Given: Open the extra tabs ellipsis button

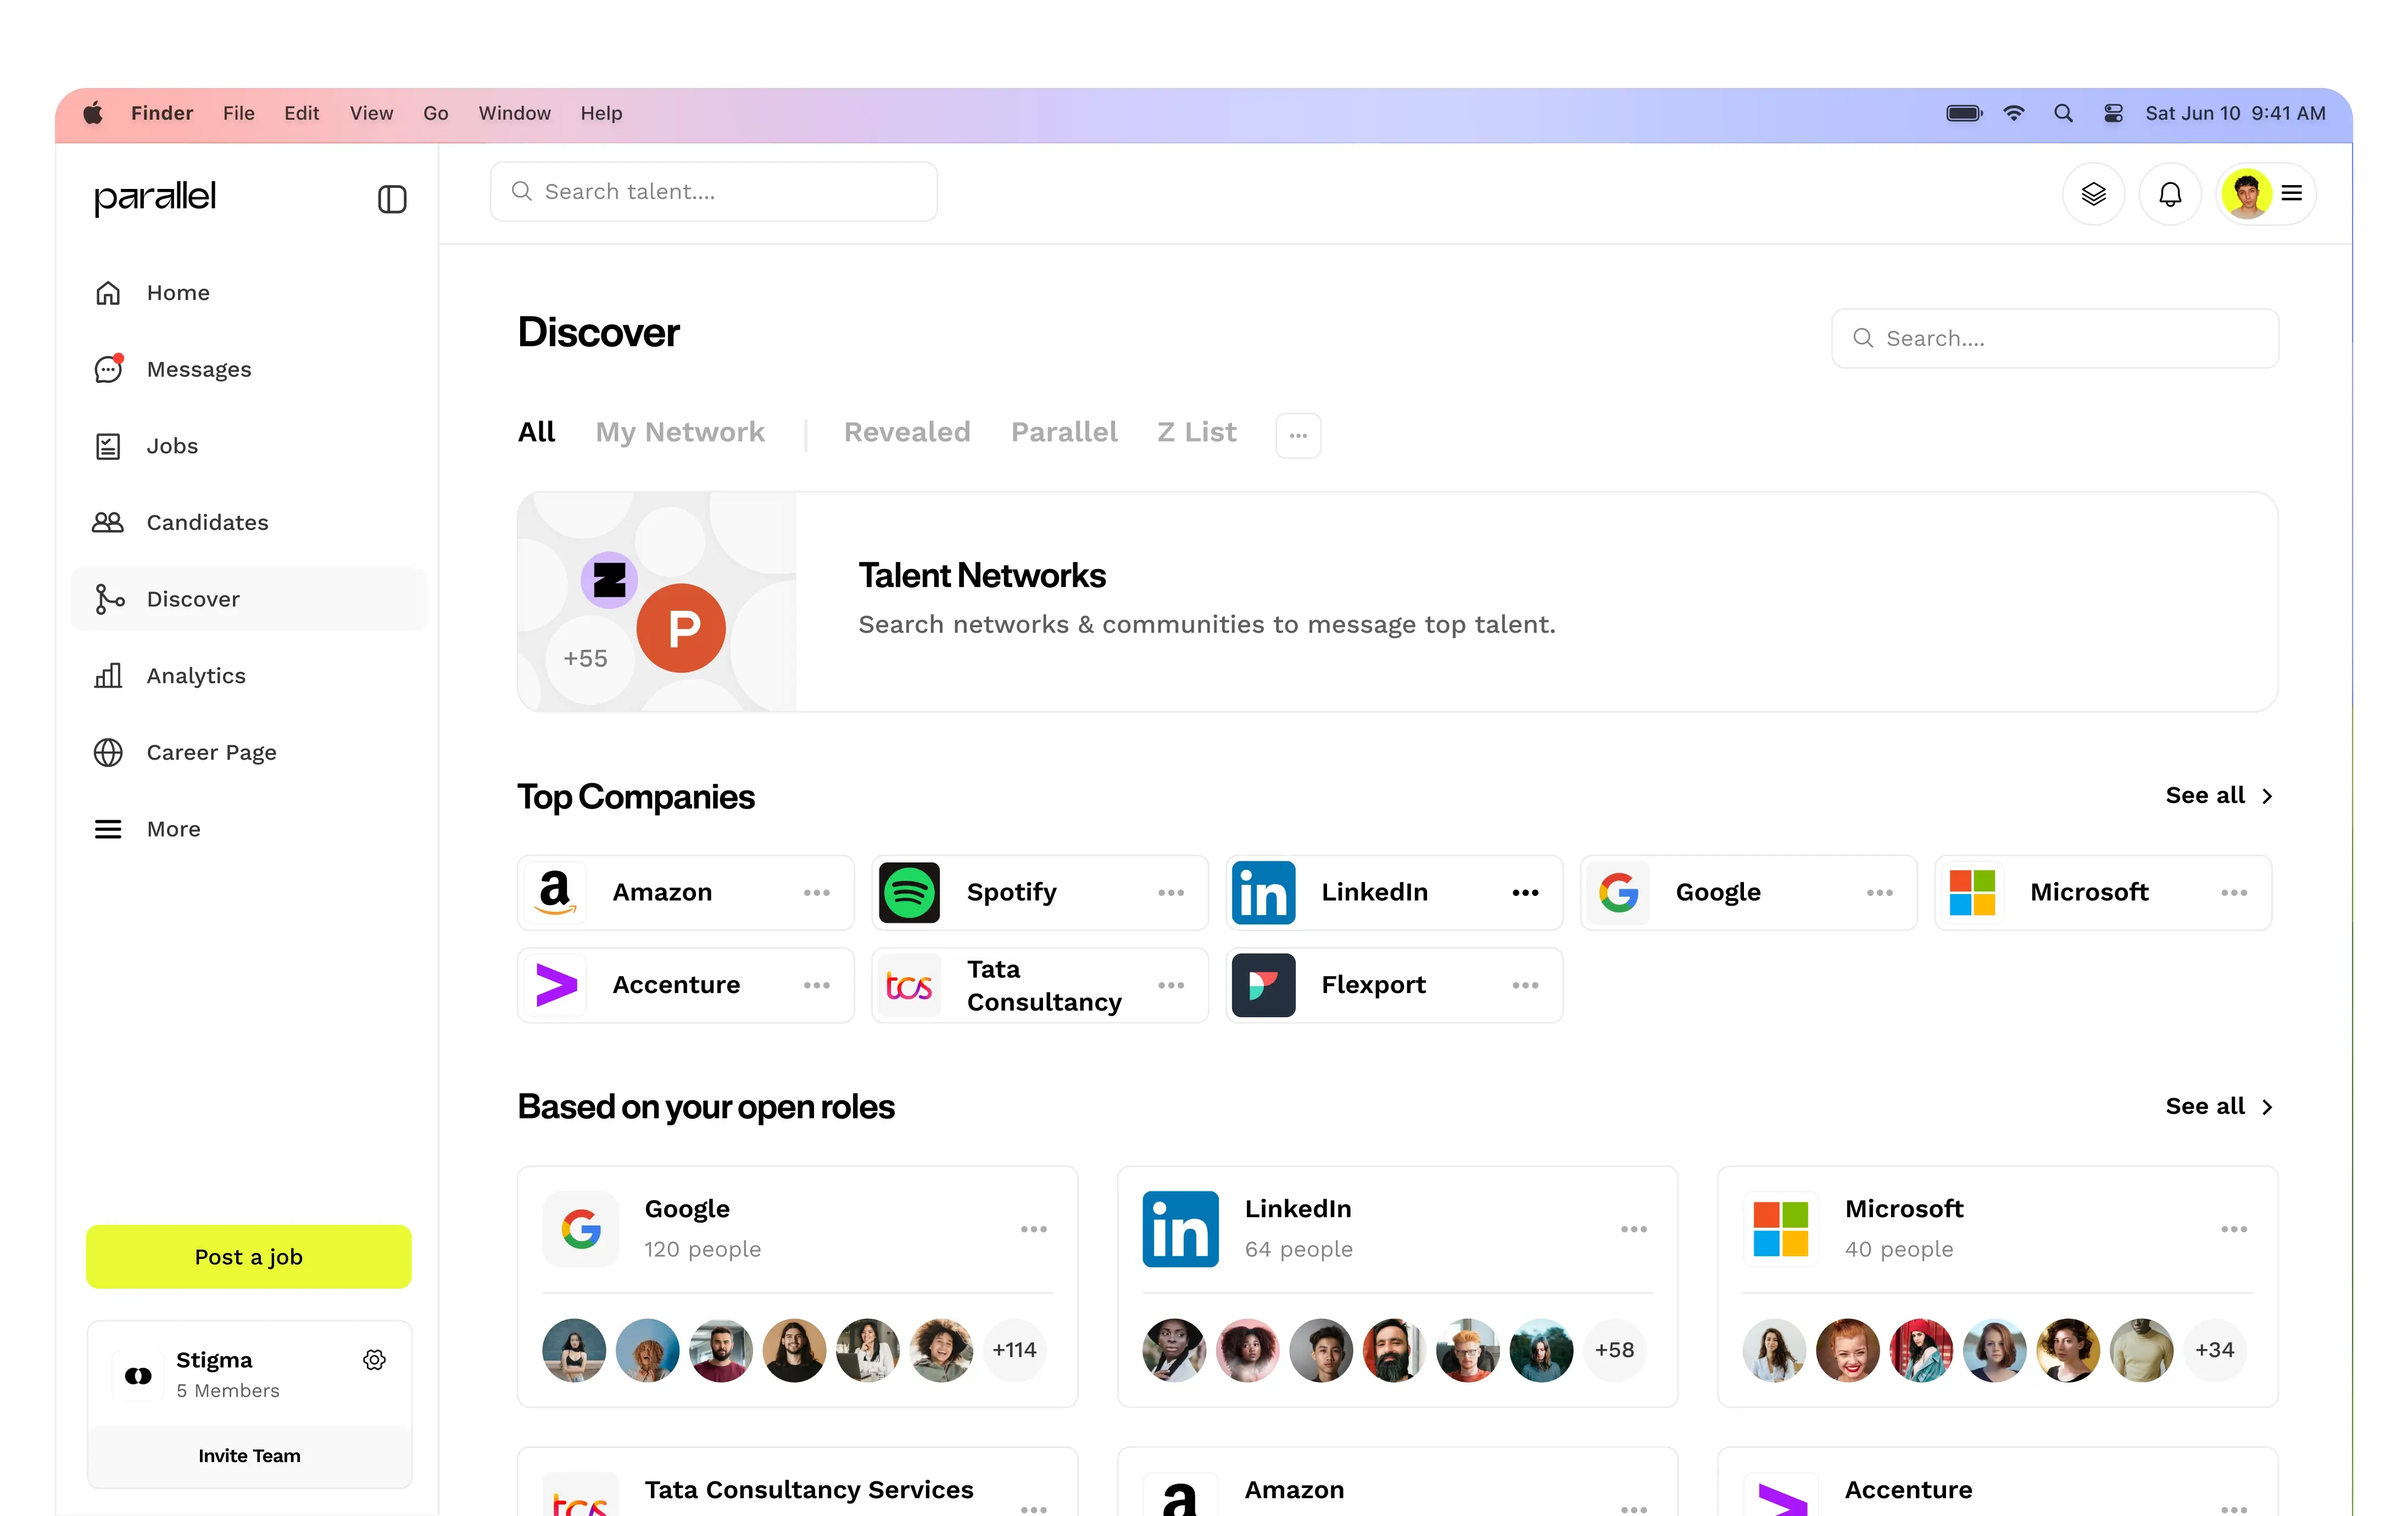Looking at the screenshot, I should pyautogui.click(x=1298, y=435).
